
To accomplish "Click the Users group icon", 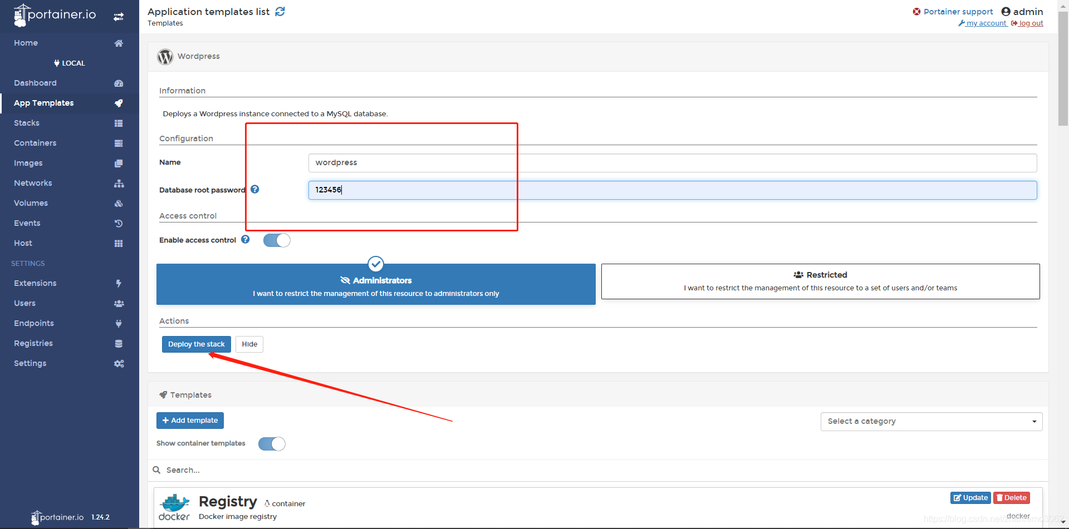I will pyautogui.click(x=119, y=304).
